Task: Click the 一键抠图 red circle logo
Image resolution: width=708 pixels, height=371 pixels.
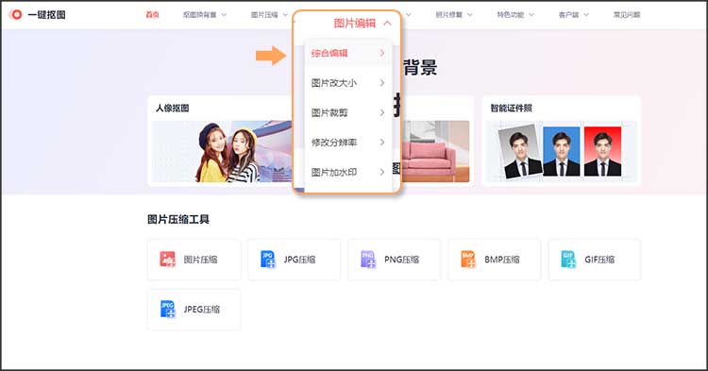Action: pyautogui.click(x=16, y=14)
